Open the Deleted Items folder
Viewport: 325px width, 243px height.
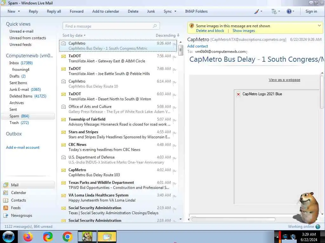(x=28, y=96)
